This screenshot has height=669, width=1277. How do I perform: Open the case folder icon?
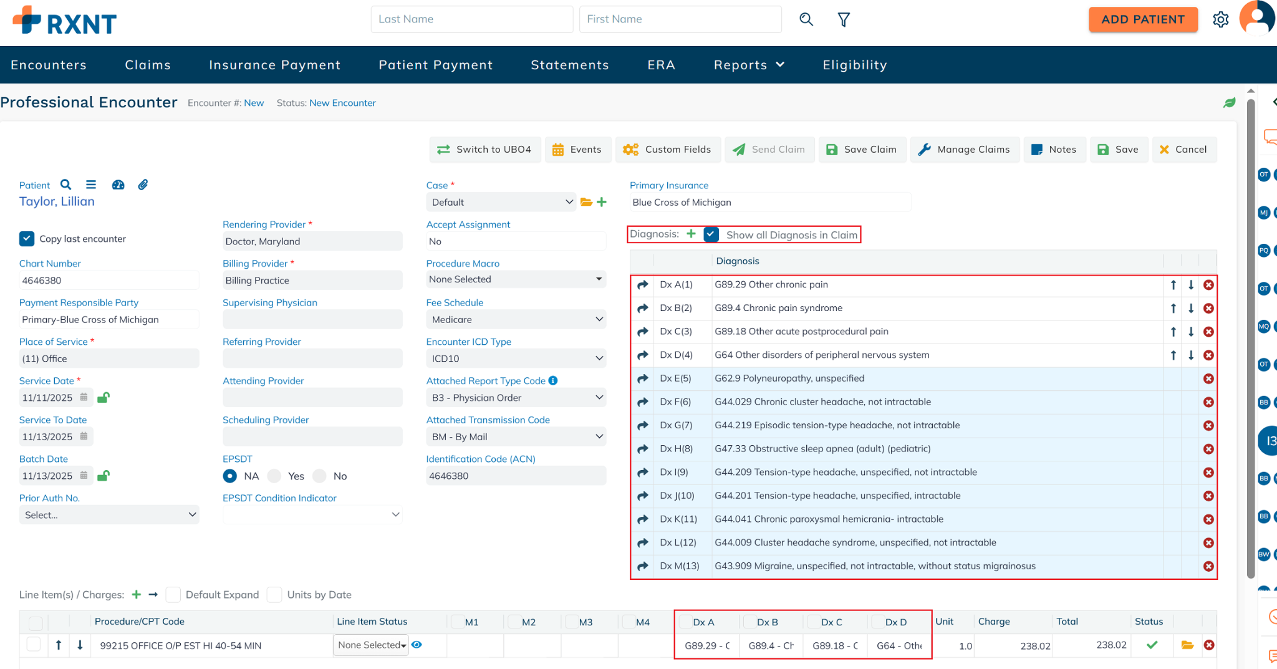point(586,202)
